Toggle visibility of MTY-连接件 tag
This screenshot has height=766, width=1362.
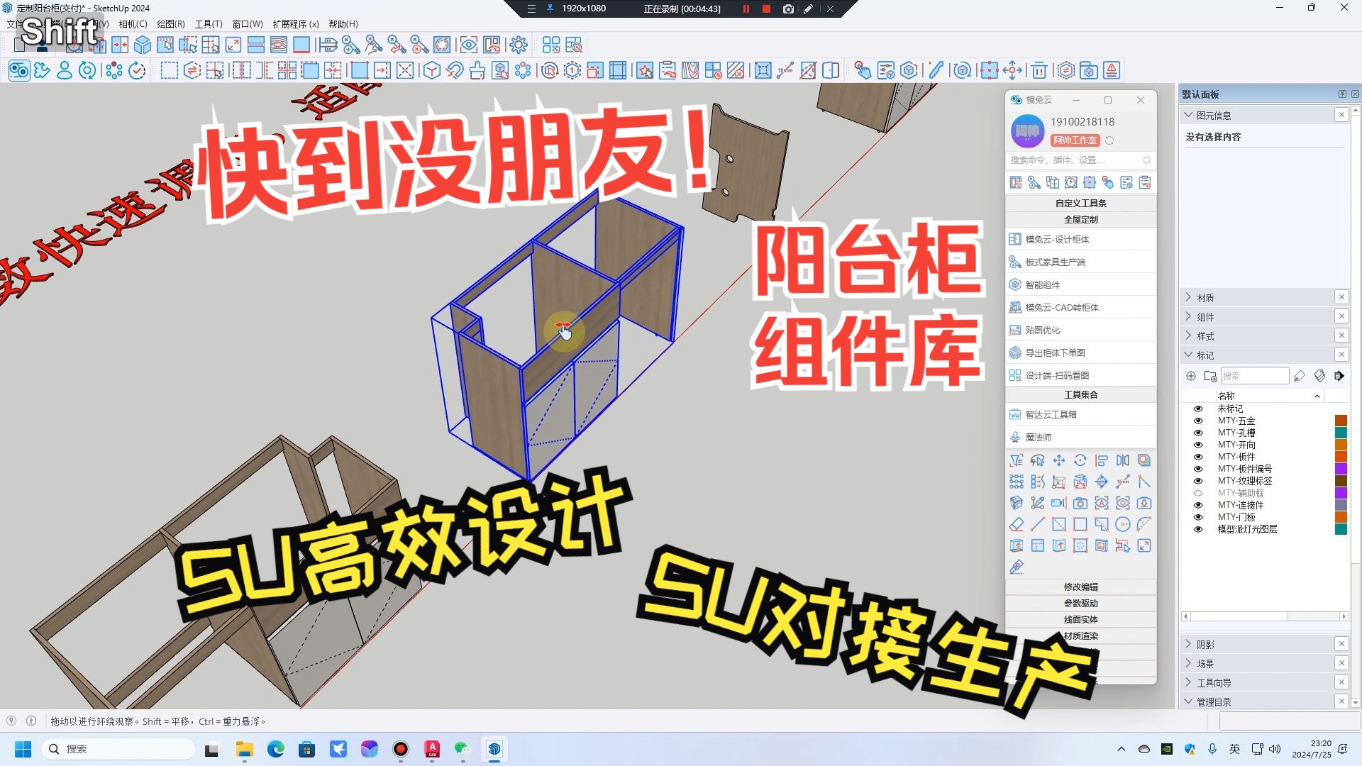pyautogui.click(x=1198, y=505)
